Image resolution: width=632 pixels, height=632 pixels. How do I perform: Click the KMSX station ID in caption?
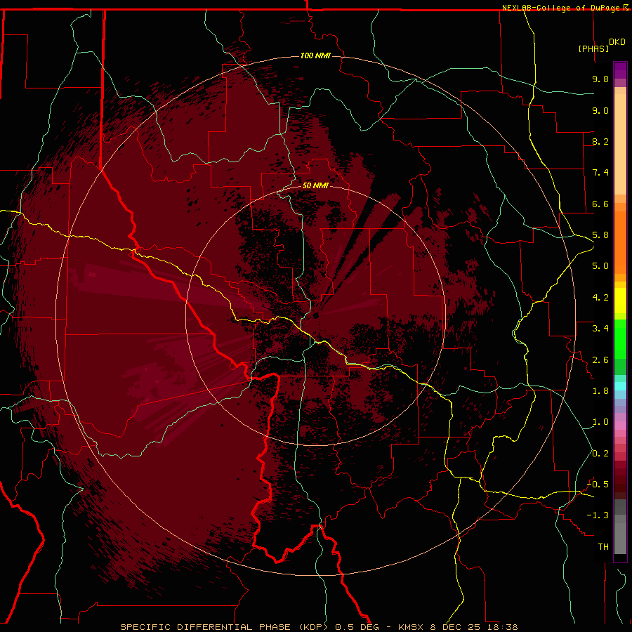(412, 627)
